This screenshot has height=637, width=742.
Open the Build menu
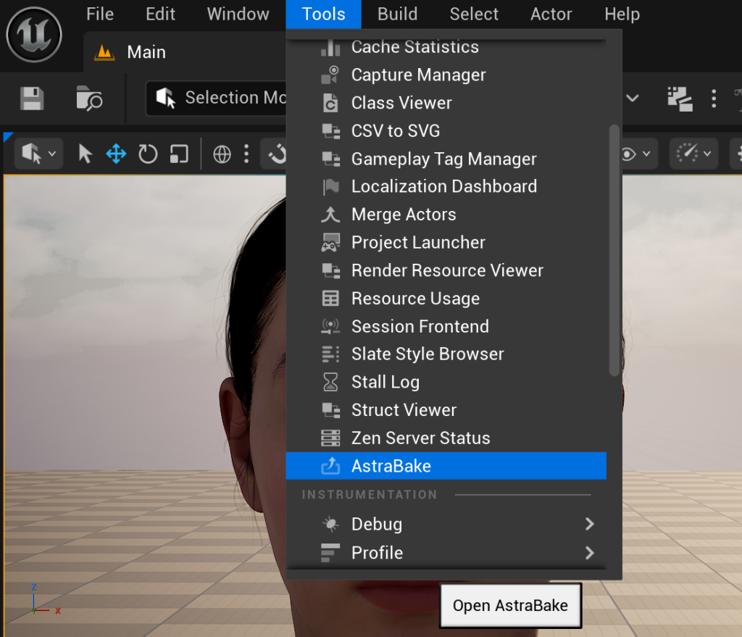[397, 14]
